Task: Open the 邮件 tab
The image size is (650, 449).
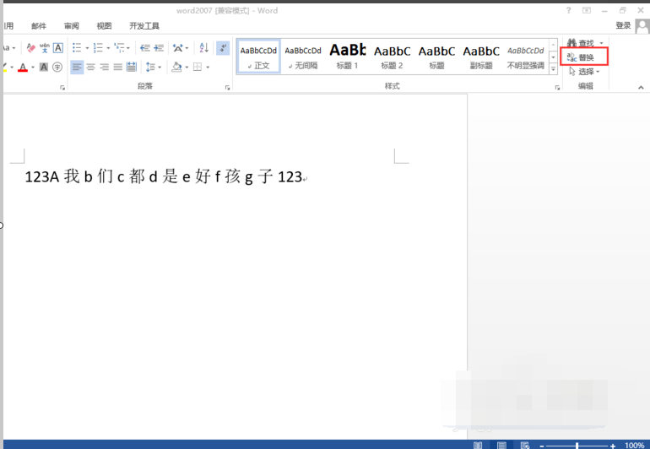Action: click(x=39, y=25)
